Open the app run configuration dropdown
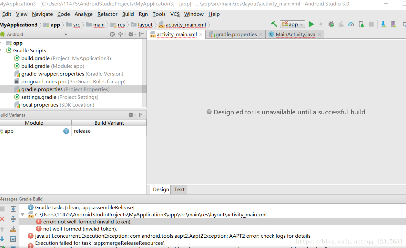This screenshot has height=248, width=406. click(x=293, y=24)
